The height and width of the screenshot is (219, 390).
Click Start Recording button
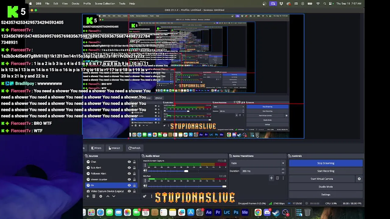(x=326, y=171)
